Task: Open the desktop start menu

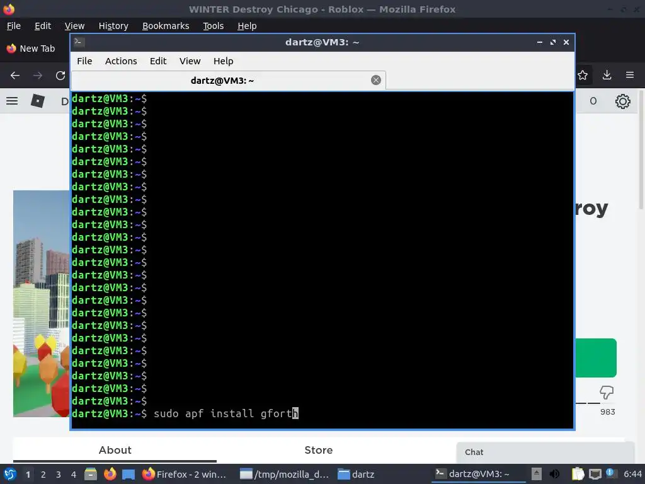Action: 10,474
